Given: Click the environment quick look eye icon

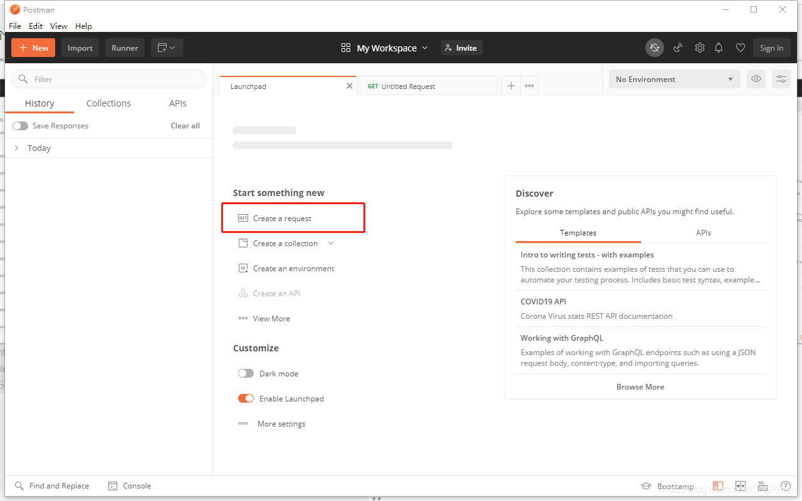Looking at the screenshot, I should [x=756, y=79].
